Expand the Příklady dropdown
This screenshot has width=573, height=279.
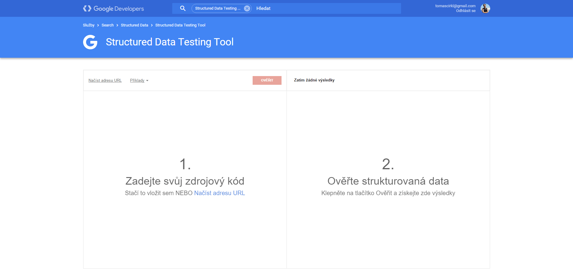139,81
